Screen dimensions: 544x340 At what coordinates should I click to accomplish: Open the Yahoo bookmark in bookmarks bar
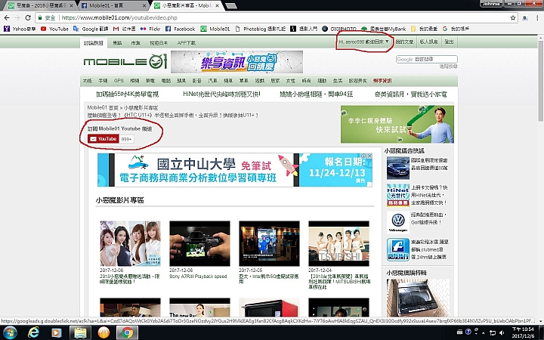[20, 29]
